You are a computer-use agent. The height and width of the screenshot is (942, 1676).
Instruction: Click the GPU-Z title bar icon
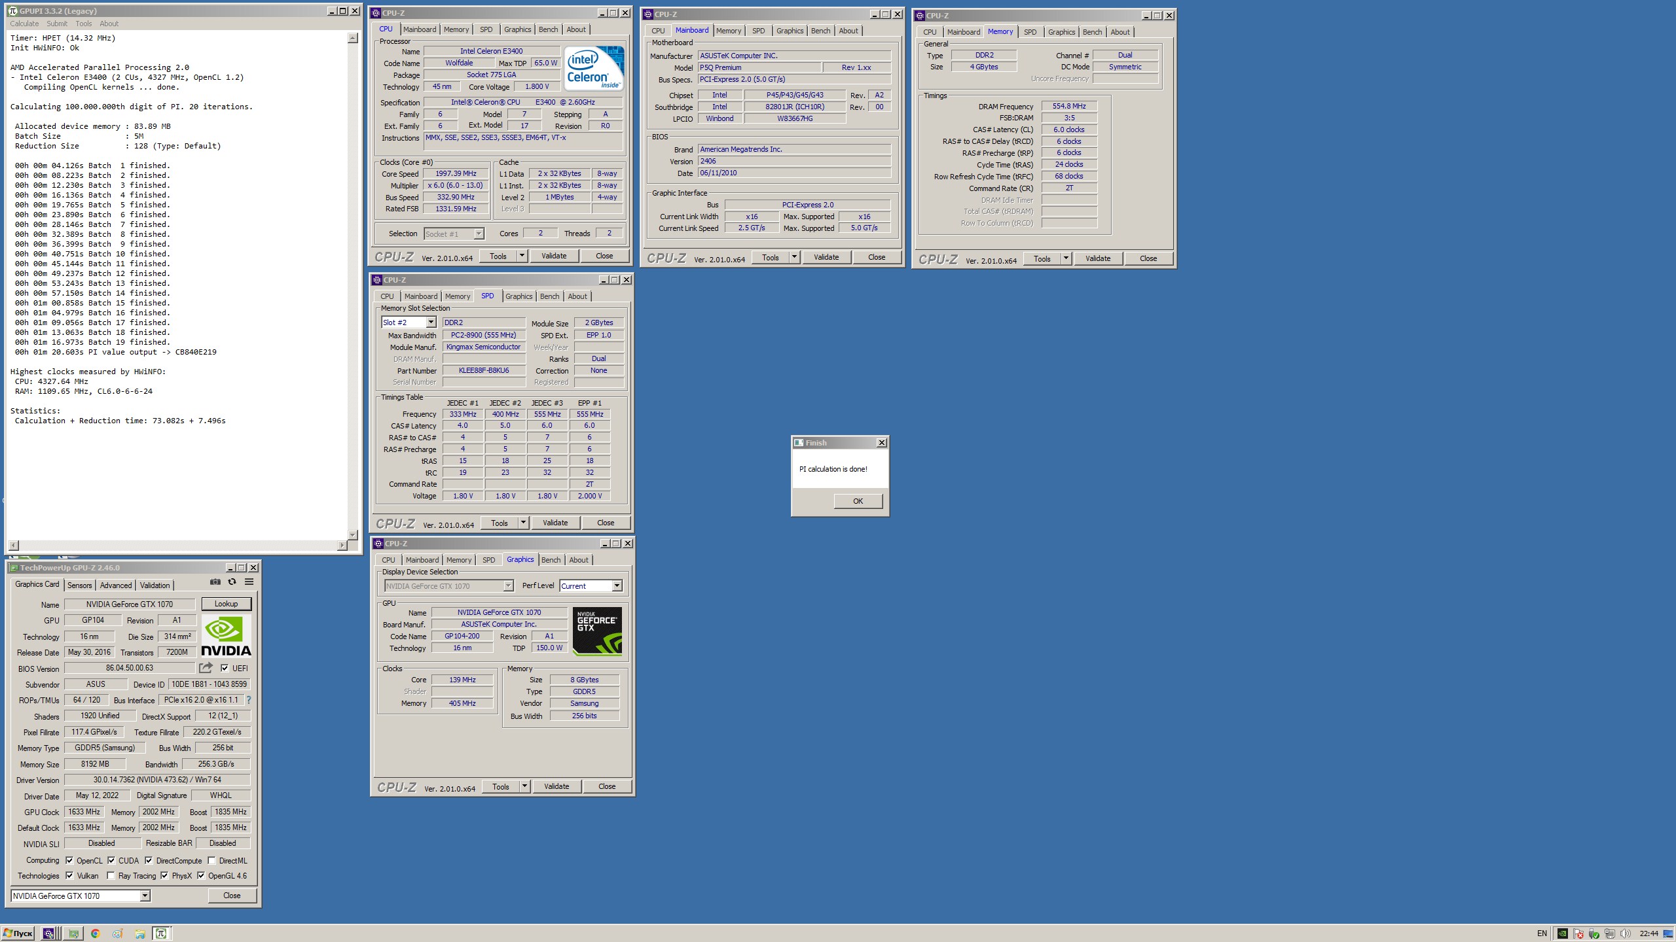[14, 568]
